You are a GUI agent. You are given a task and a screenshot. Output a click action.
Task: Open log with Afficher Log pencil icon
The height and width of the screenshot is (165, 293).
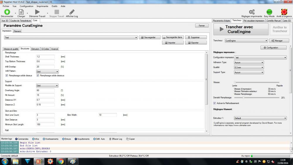[72, 12]
